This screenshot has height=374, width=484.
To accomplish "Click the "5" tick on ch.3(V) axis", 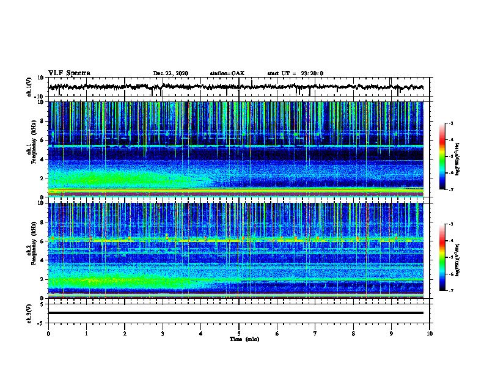I will [x=42, y=304].
